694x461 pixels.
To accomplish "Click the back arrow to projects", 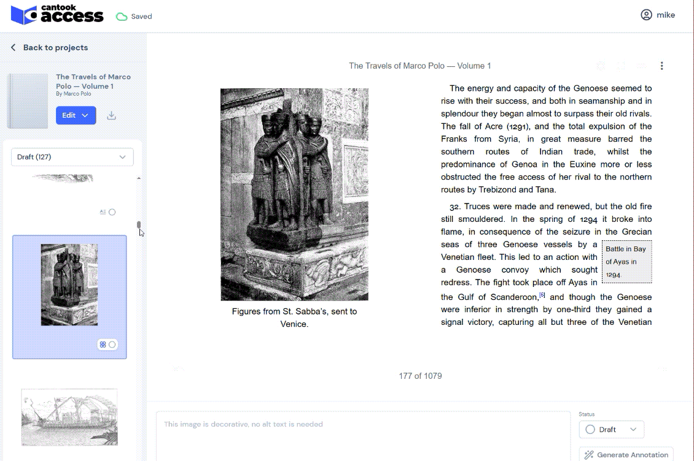I will (x=14, y=48).
